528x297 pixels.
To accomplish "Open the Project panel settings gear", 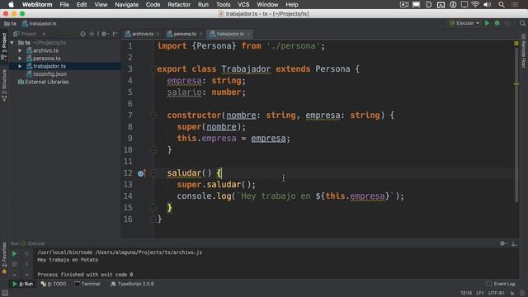I will point(105,34).
